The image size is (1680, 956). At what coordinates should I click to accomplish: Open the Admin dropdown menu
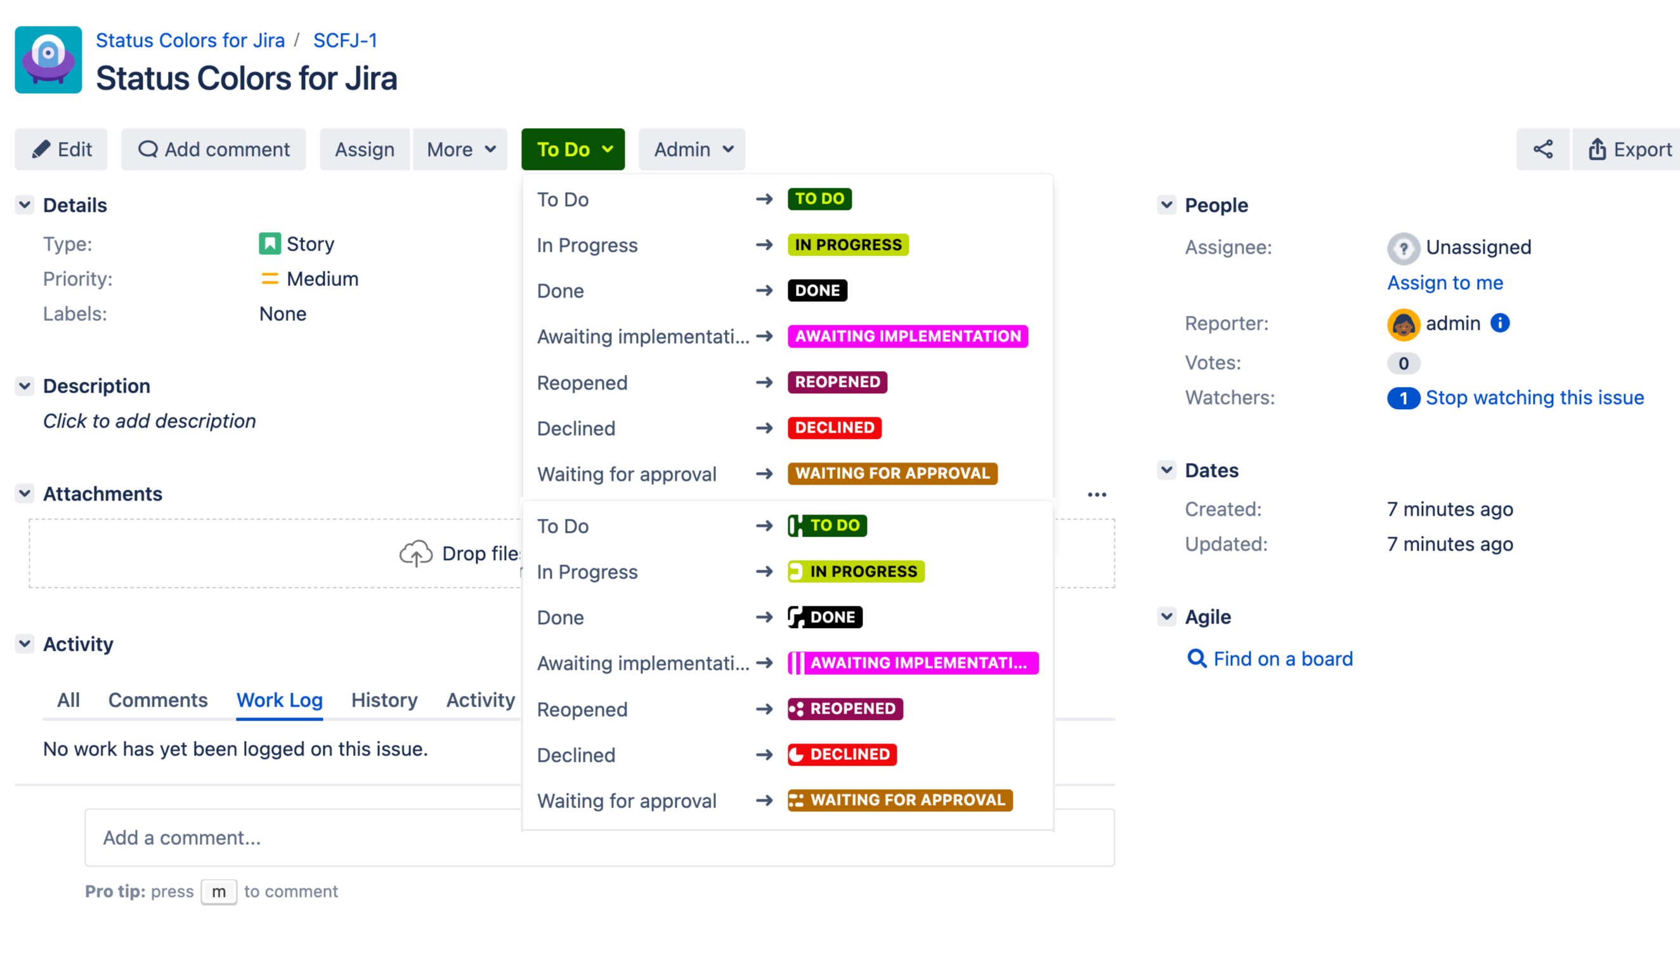pyautogui.click(x=693, y=150)
